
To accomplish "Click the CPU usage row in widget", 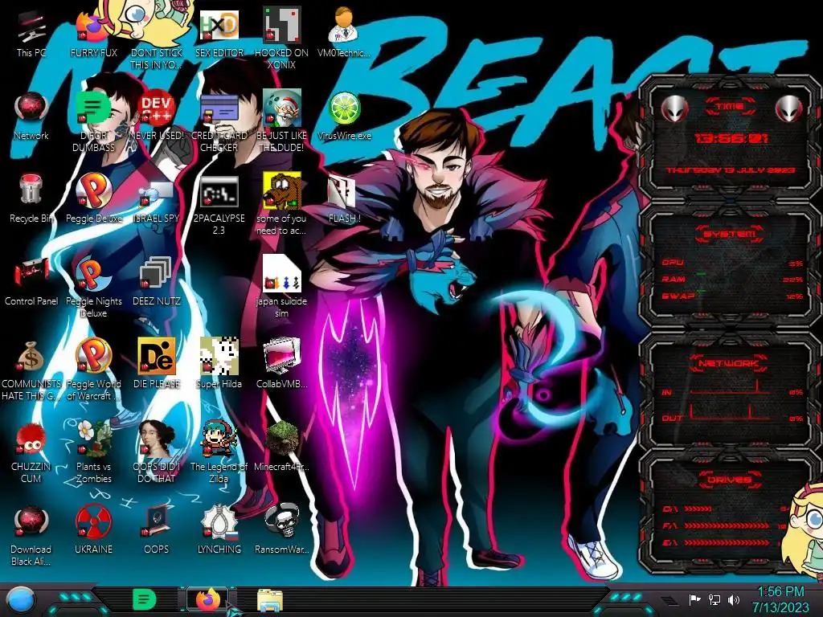I will point(732,263).
